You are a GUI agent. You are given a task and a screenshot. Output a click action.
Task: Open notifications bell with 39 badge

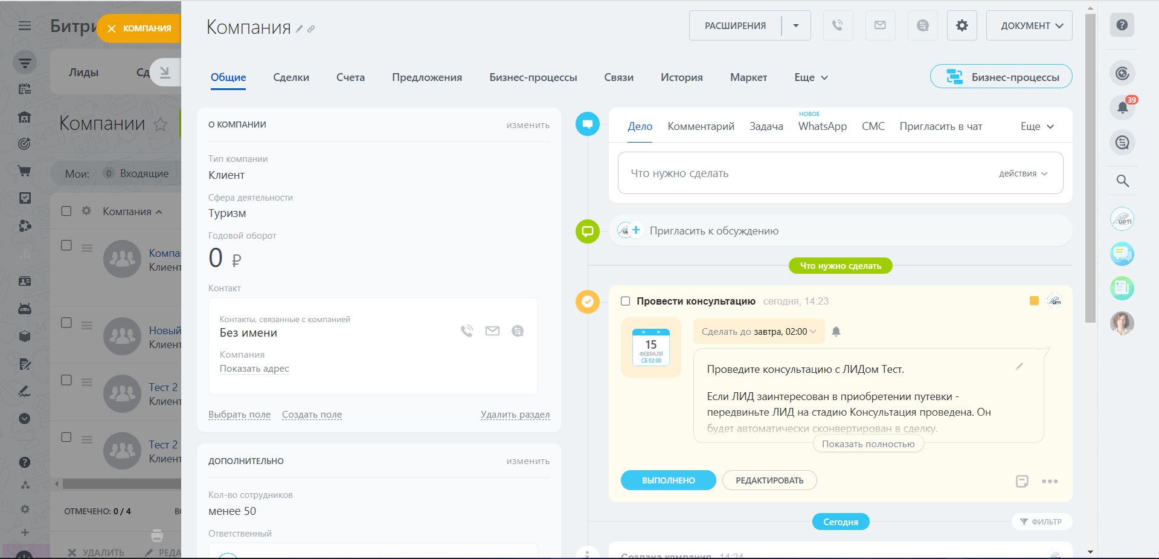pyautogui.click(x=1122, y=108)
